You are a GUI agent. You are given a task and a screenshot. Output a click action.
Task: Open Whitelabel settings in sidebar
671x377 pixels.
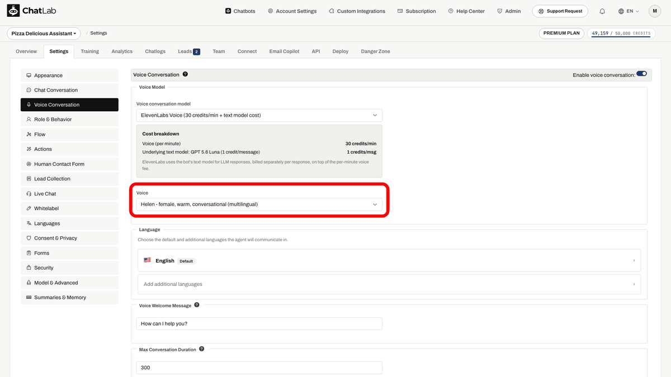[x=69, y=208]
